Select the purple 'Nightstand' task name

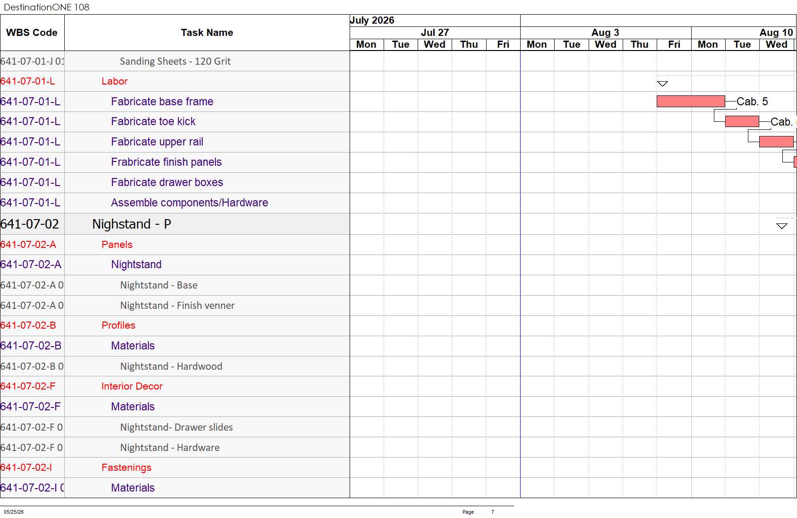coord(136,264)
